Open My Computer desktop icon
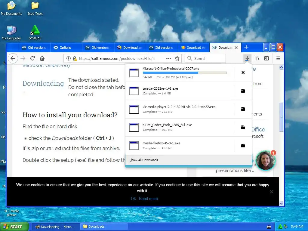308x231 pixels. point(11,32)
